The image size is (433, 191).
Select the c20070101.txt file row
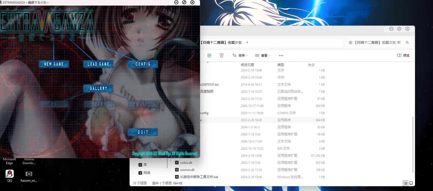tap(263, 85)
